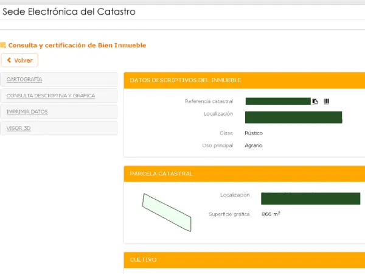The height and width of the screenshot is (274, 365).
Task: Choose Imprimir datos in the sidebar
Action: tap(27, 112)
